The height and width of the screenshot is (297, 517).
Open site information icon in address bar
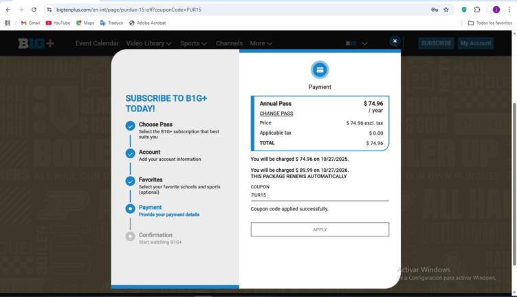pyautogui.click(x=49, y=10)
